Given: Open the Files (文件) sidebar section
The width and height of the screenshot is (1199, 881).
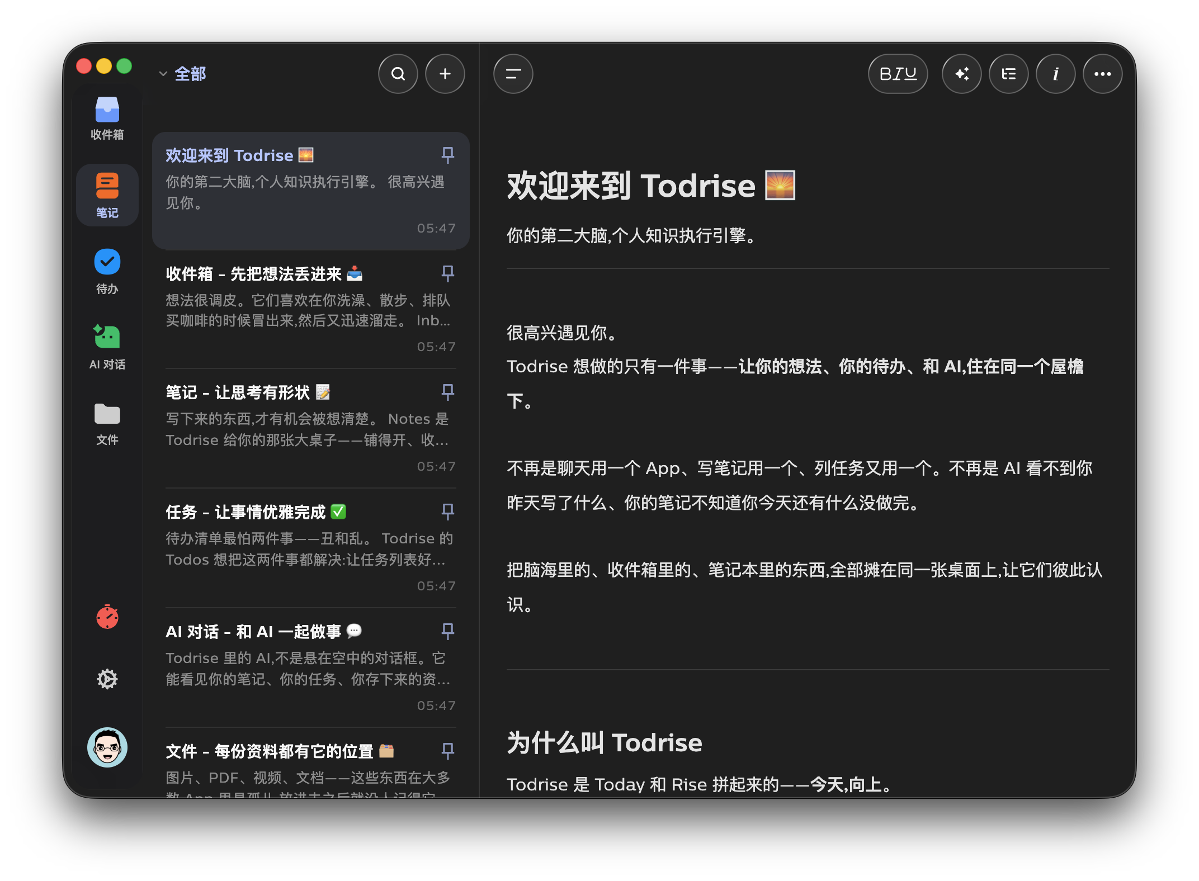Looking at the screenshot, I should [x=107, y=423].
